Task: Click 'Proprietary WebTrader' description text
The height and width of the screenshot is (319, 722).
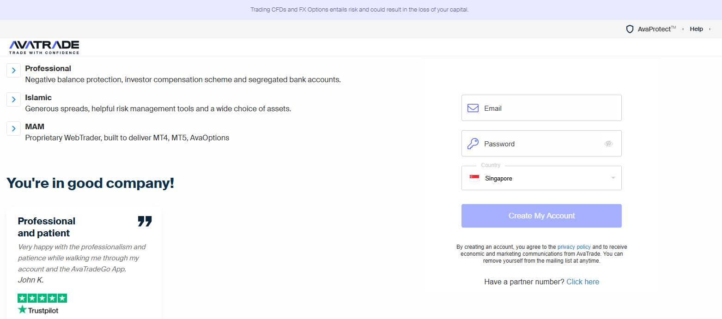Action: click(127, 138)
